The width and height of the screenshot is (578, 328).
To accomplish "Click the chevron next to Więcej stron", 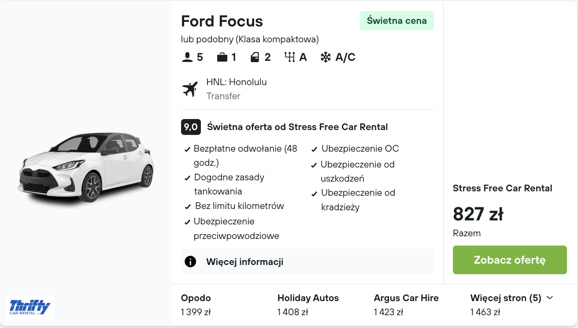I will (x=549, y=298).
